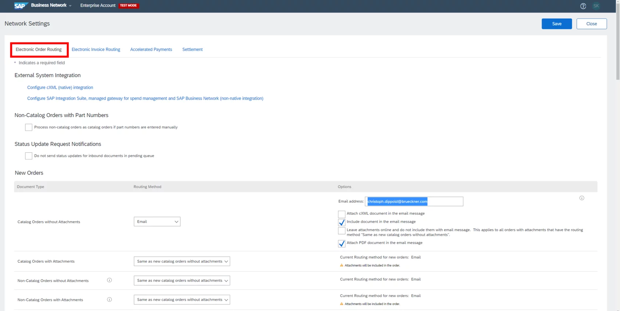
Task: Click the 'New Orders' section heading
Action: (29, 173)
